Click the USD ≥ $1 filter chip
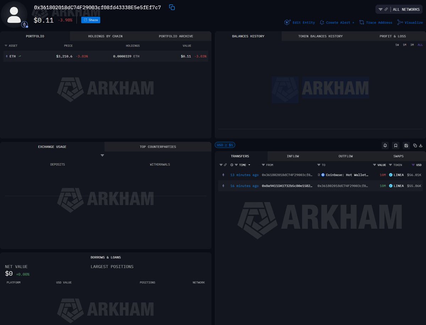Screen dimensions: 426x325 (x=225, y=145)
